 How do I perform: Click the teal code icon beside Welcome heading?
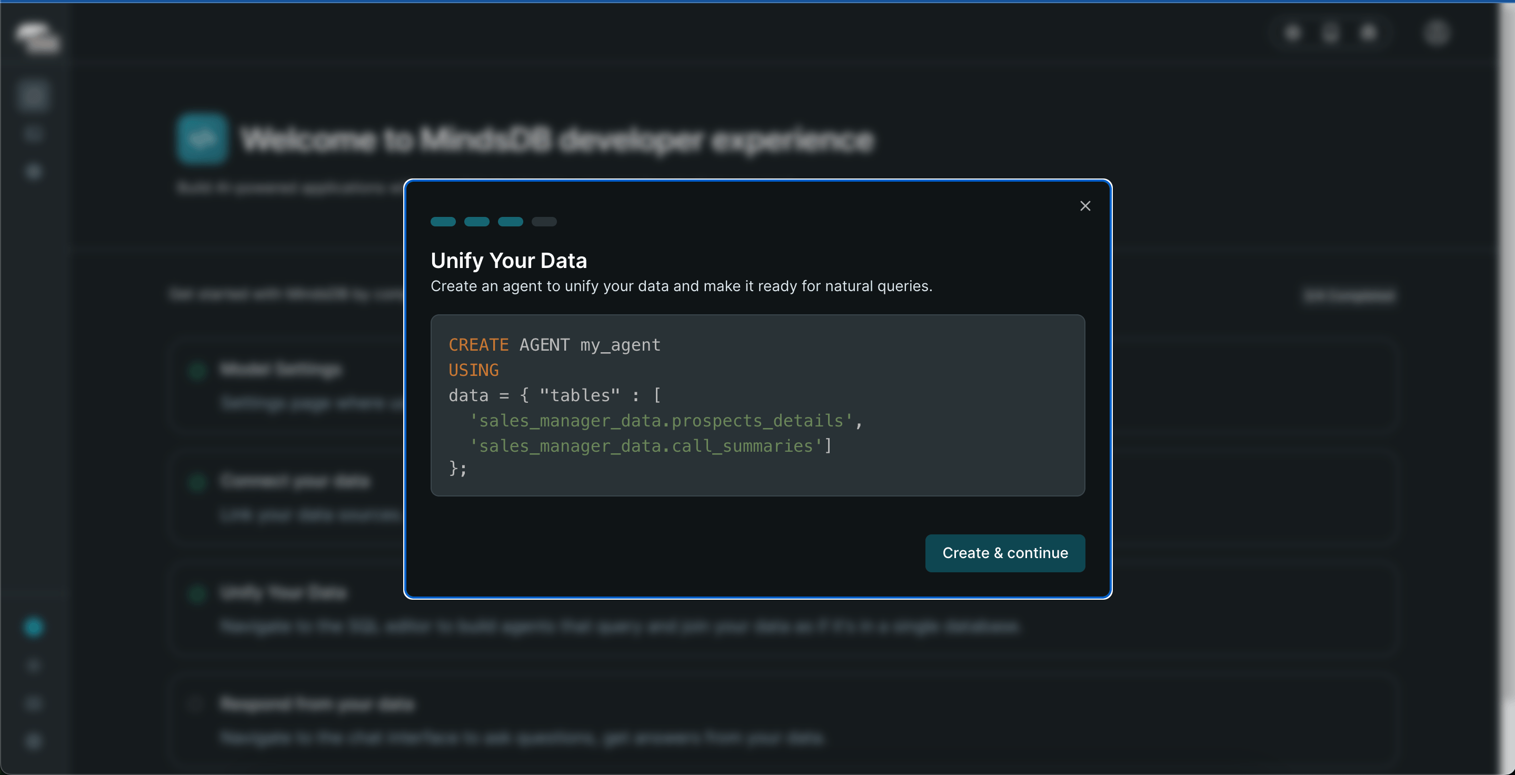coord(202,139)
